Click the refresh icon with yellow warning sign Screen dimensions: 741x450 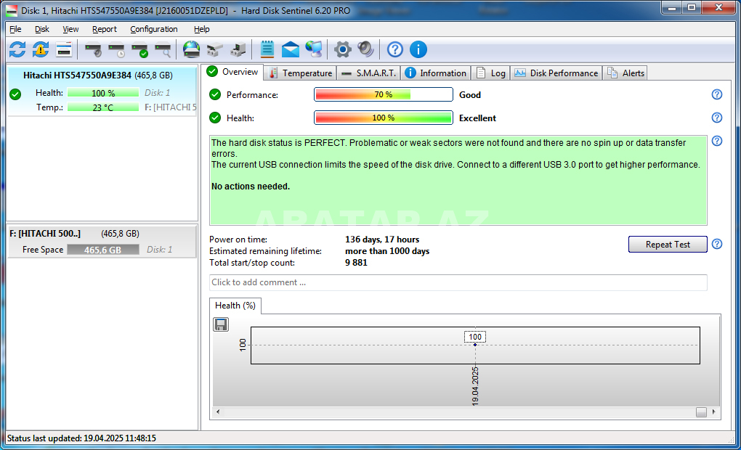tap(41, 49)
